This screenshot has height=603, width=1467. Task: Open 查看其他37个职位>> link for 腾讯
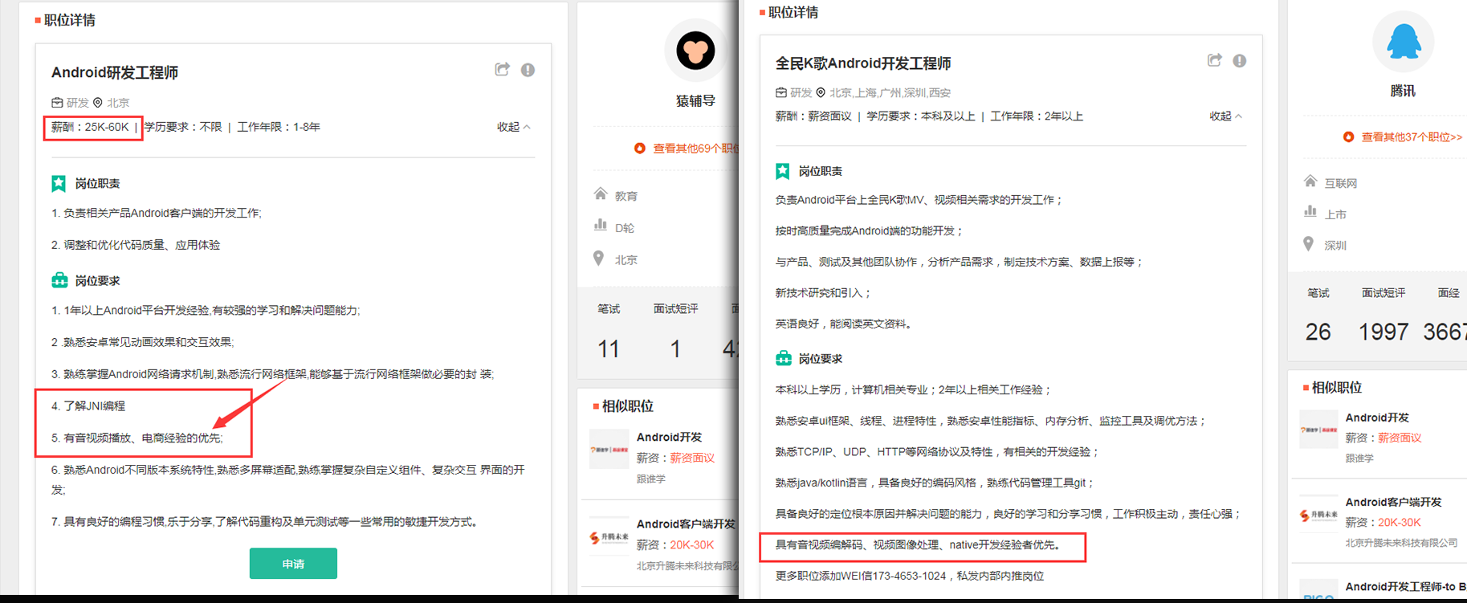click(1412, 137)
